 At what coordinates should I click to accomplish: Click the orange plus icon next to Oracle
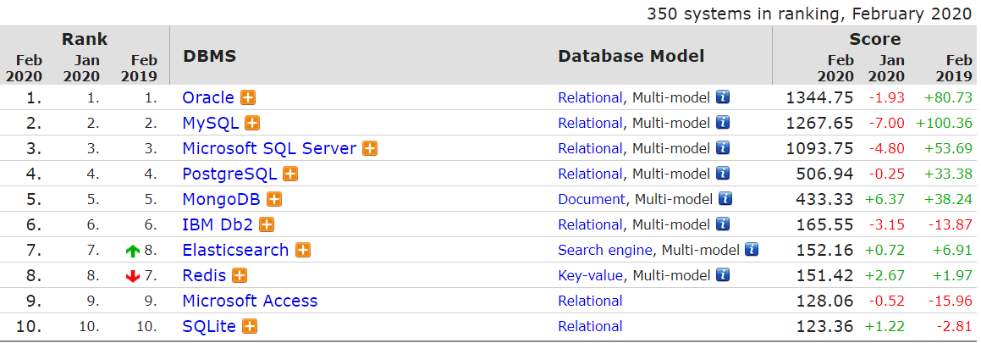point(248,97)
